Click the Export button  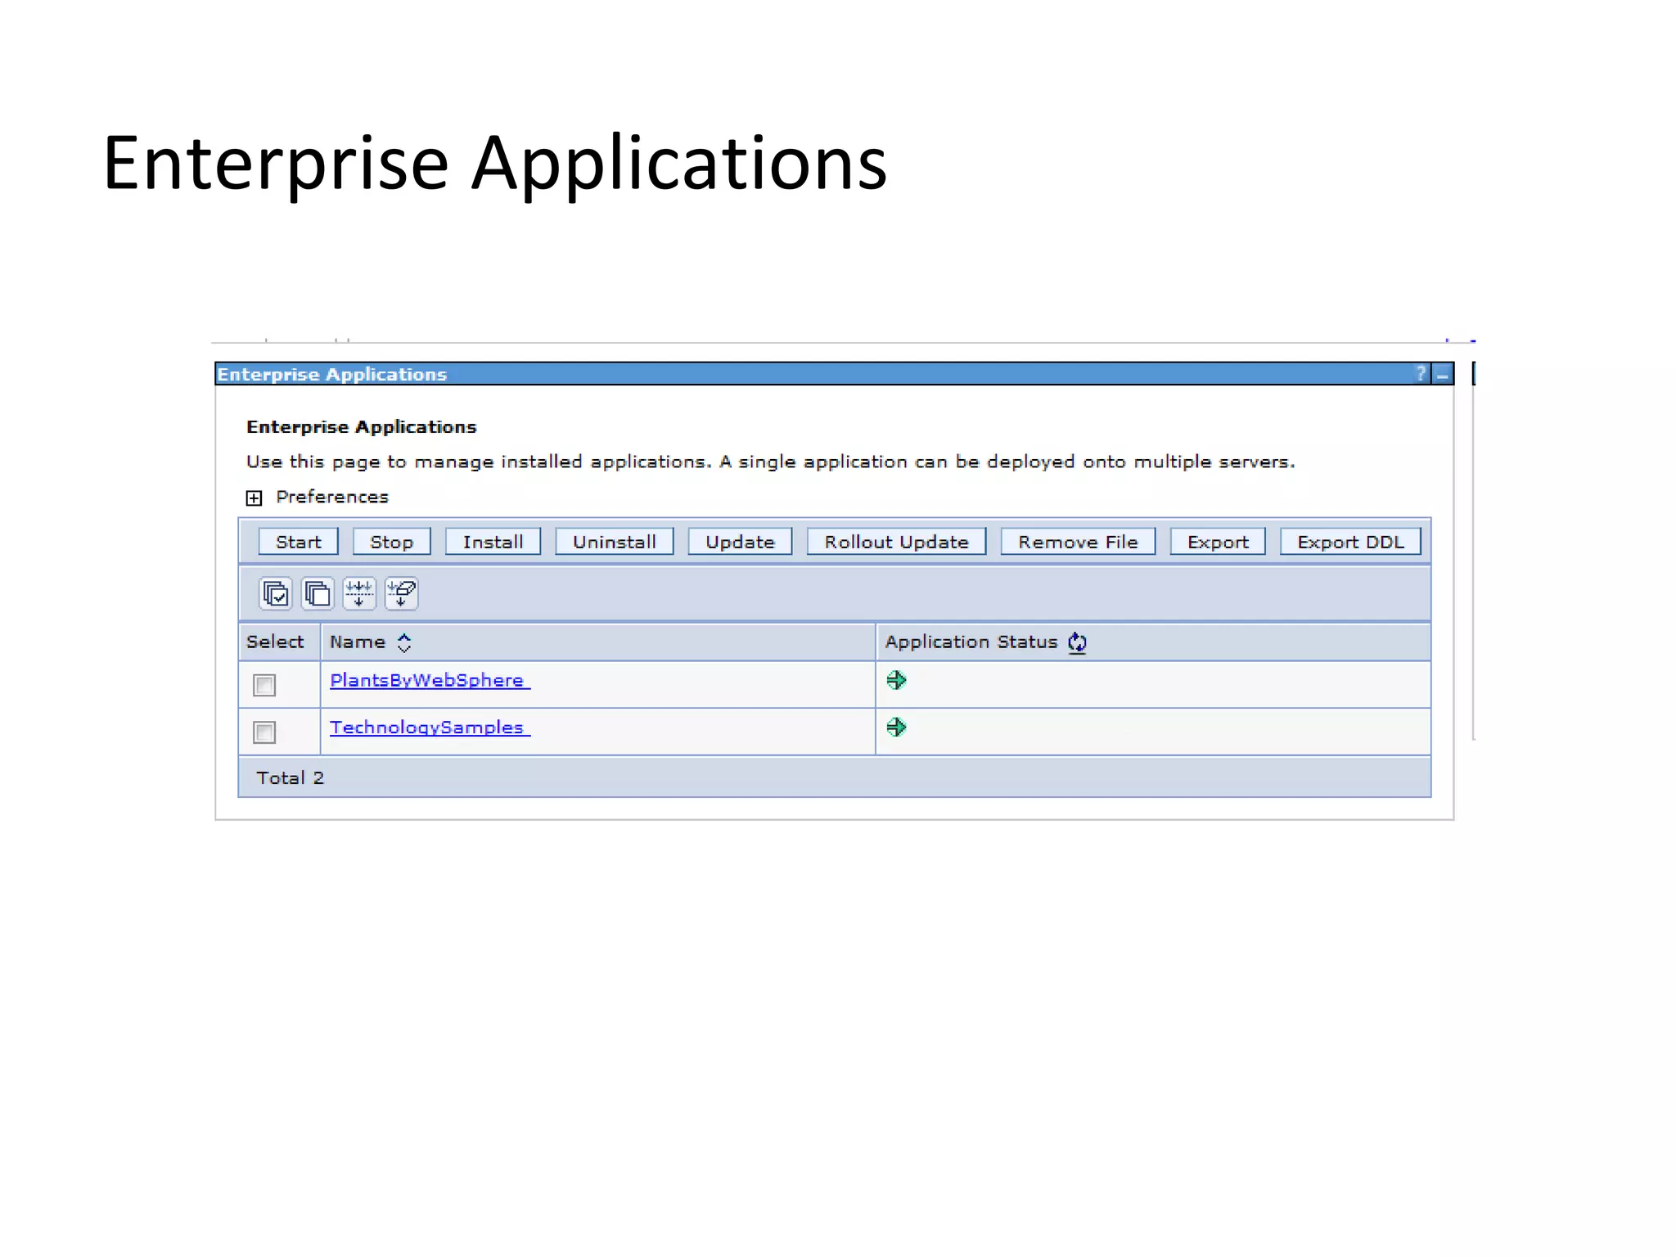(1219, 542)
